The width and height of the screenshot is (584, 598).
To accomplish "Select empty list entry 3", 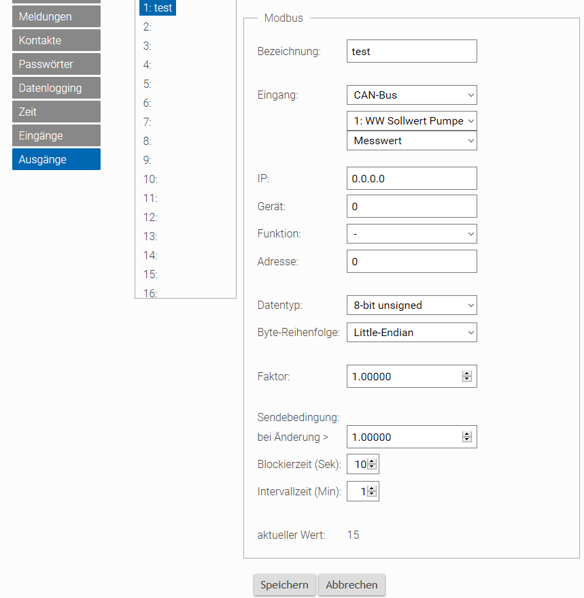I will pos(147,46).
